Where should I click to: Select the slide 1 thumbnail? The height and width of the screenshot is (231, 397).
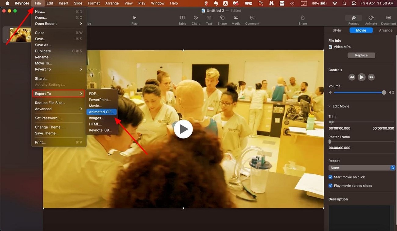pos(20,34)
